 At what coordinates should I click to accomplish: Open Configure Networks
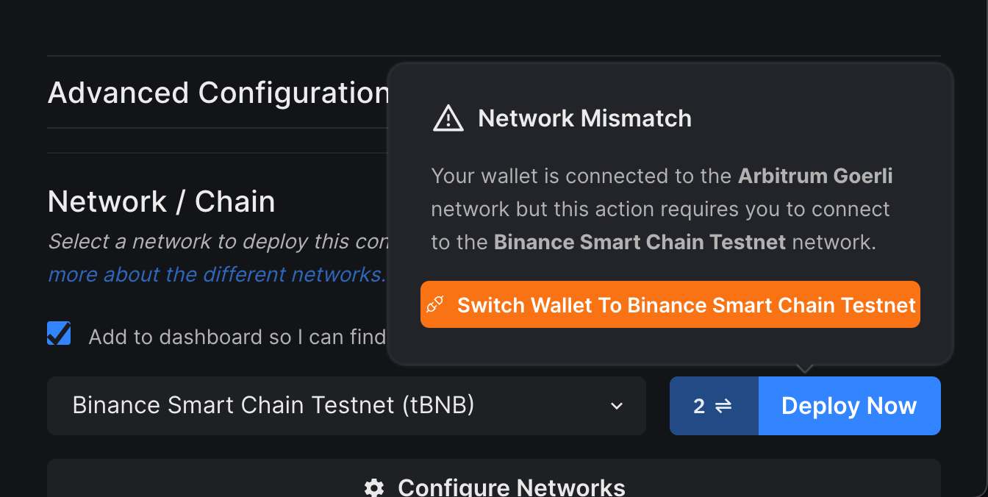(493, 487)
